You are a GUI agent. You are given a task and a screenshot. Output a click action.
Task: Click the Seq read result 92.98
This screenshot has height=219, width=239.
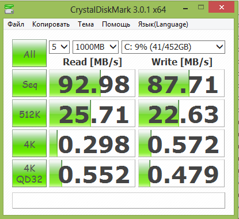(92, 83)
